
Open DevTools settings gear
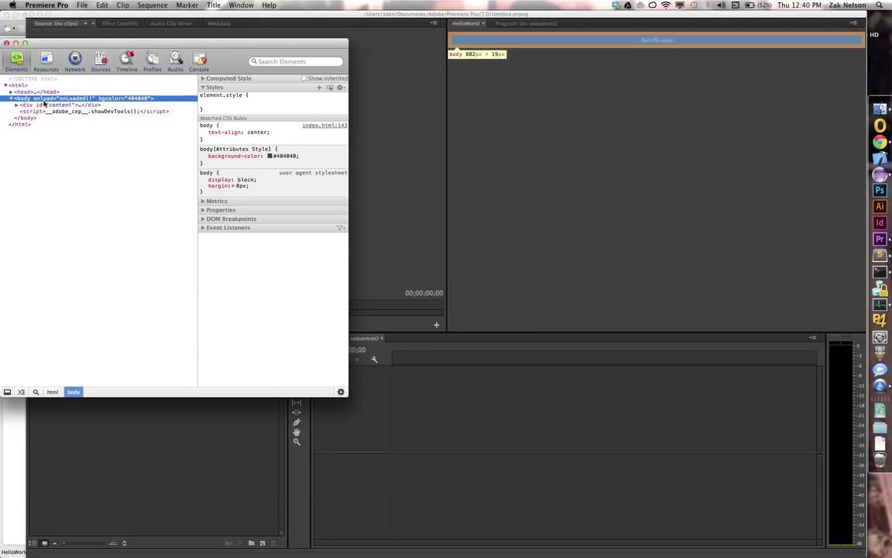[x=341, y=392]
